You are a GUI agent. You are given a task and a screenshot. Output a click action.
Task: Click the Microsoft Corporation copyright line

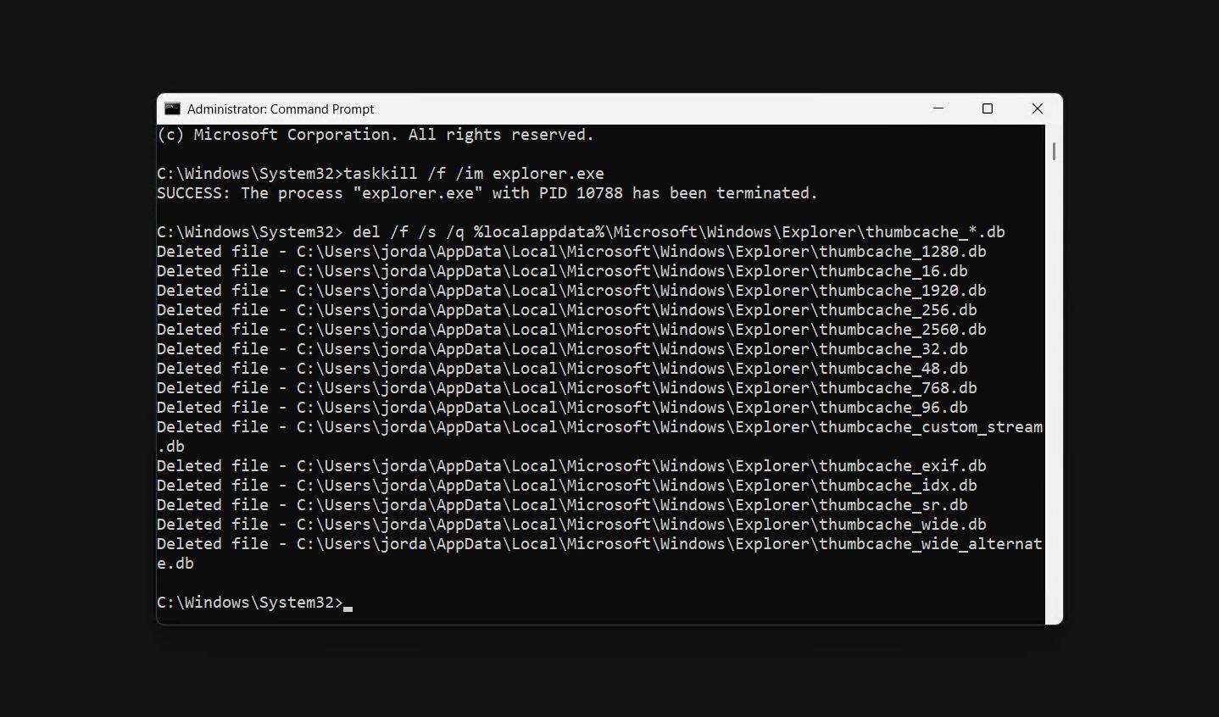tap(376, 135)
